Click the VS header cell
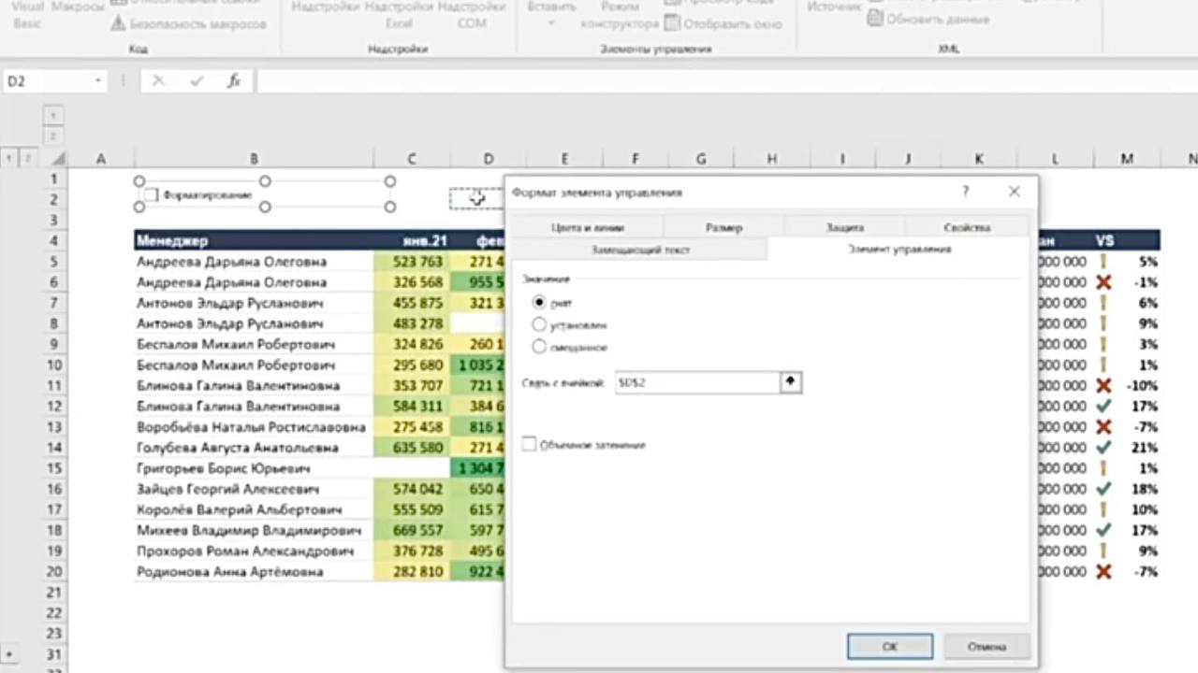This screenshot has height=673, width=1198. point(1105,240)
